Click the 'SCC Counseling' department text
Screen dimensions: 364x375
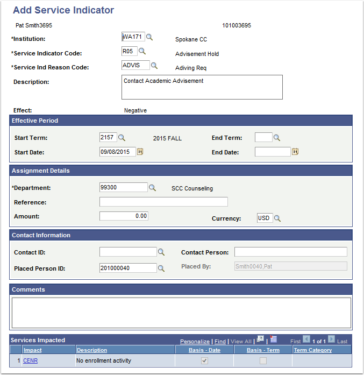point(192,188)
